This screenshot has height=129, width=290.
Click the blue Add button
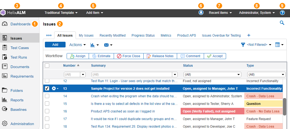[x=55, y=45]
